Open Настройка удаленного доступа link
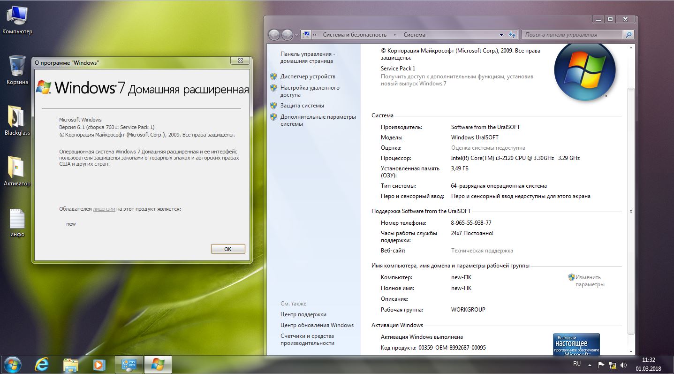The image size is (674, 374). (x=310, y=91)
